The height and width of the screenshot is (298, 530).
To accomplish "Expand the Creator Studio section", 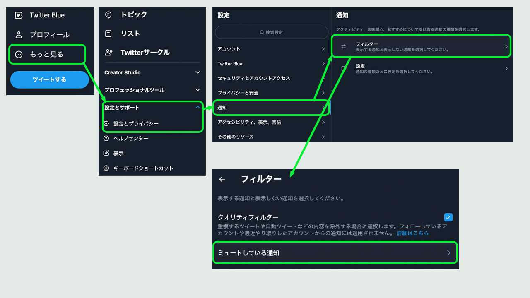I will [x=198, y=72].
